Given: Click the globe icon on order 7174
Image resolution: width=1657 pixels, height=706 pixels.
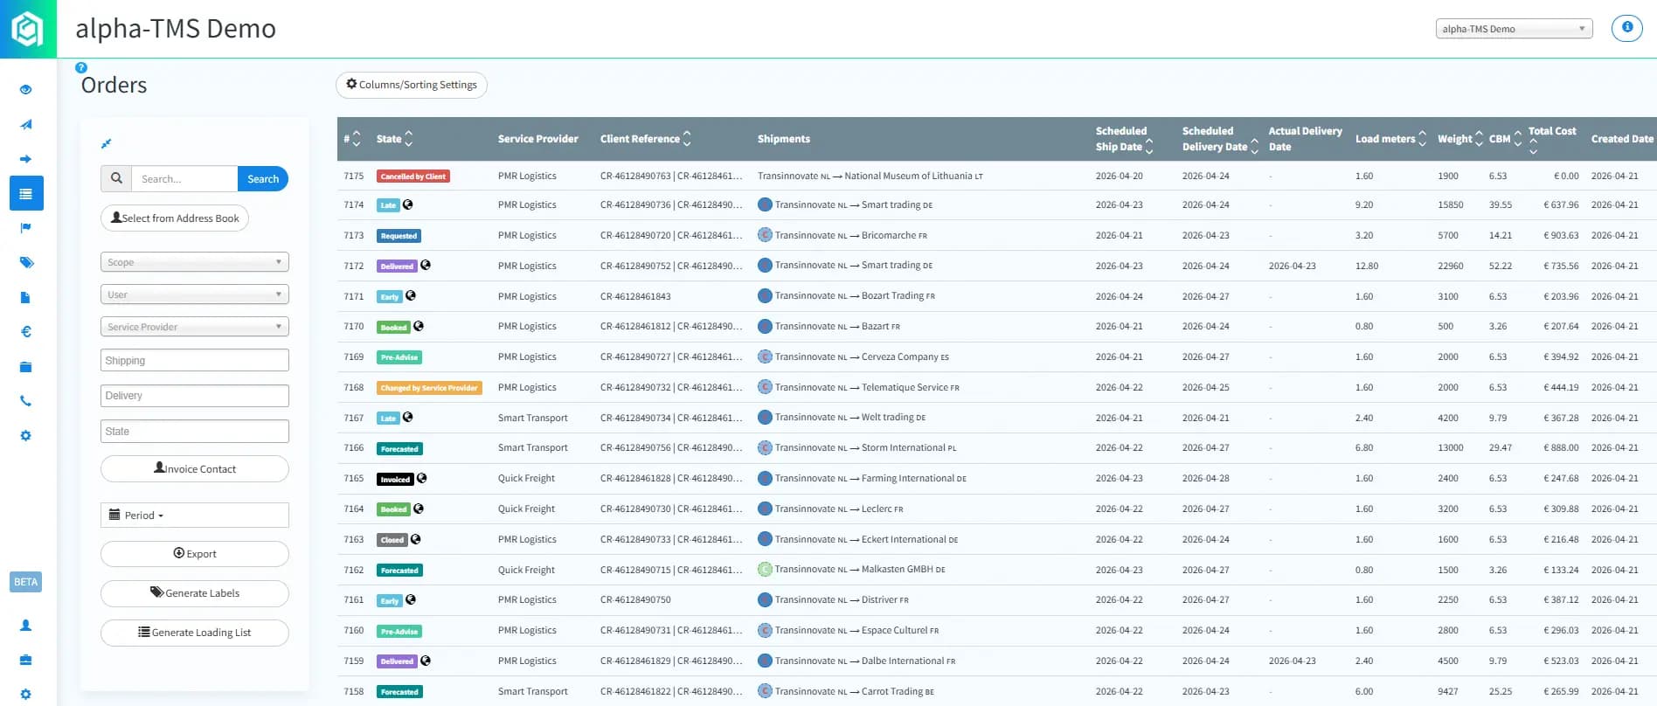Looking at the screenshot, I should tap(408, 204).
